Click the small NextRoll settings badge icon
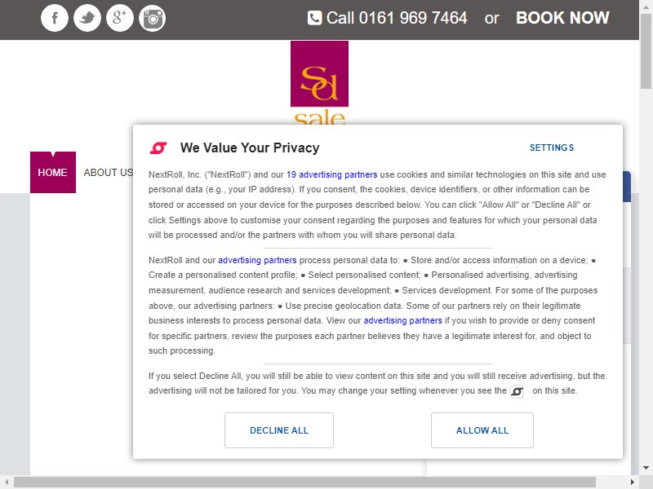 517,391
